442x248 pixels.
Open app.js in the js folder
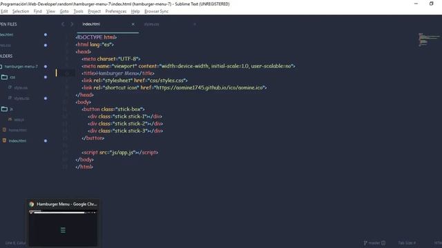[19, 119]
